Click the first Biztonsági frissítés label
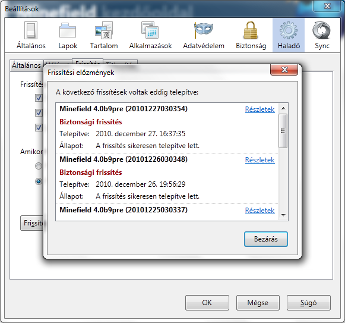 (91, 122)
